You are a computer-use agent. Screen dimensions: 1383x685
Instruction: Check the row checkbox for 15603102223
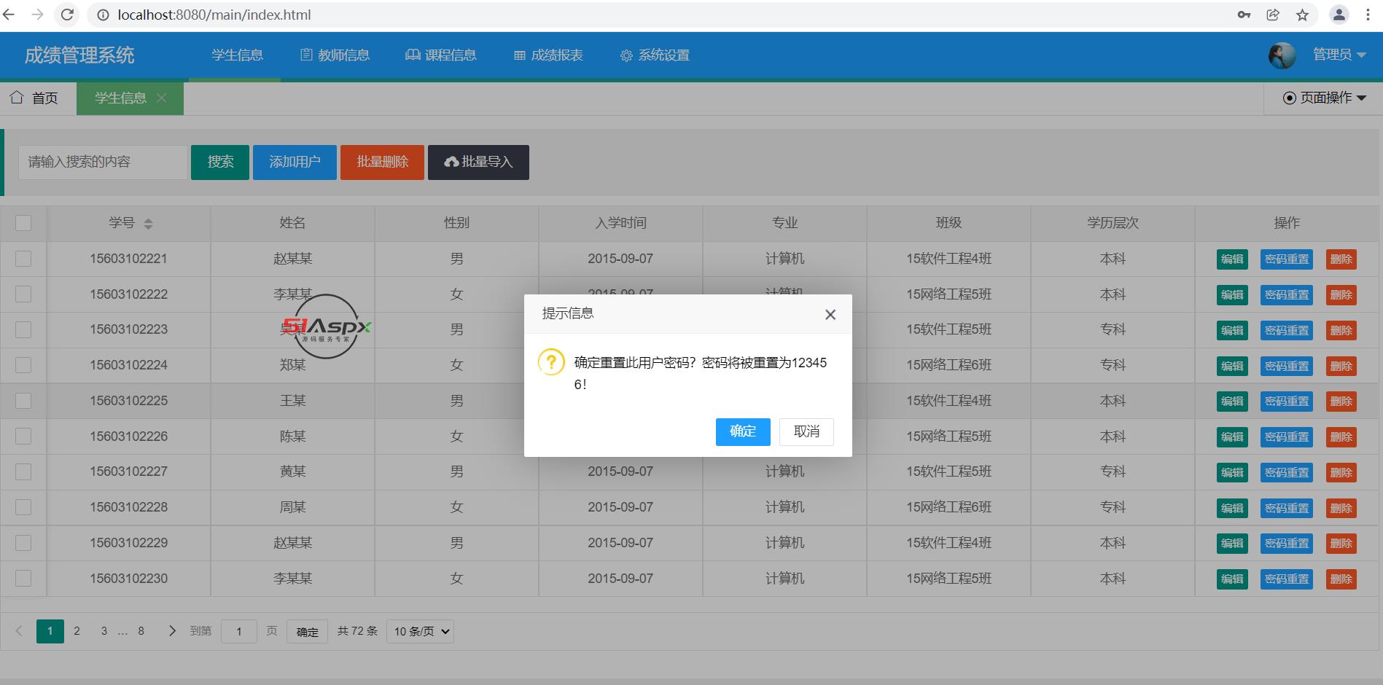pos(23,329)
